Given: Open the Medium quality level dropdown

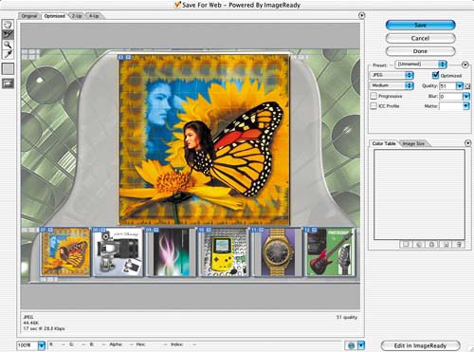Looking at the screenshot, I should click(392, 85).
